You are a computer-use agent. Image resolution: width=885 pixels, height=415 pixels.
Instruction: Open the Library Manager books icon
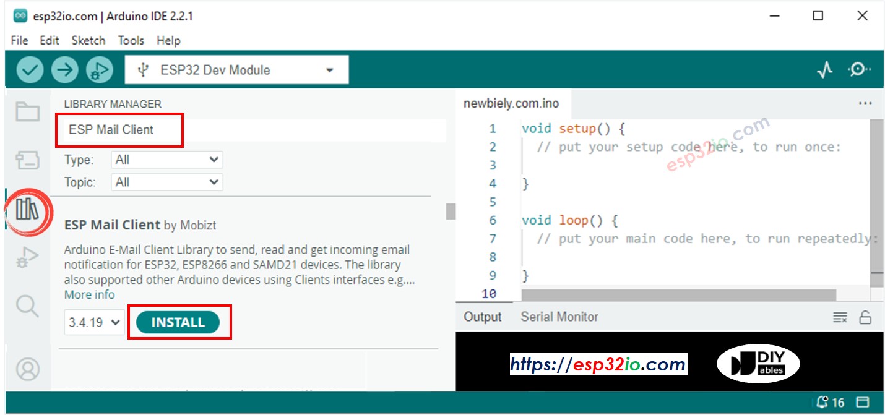tap(27, 211)
